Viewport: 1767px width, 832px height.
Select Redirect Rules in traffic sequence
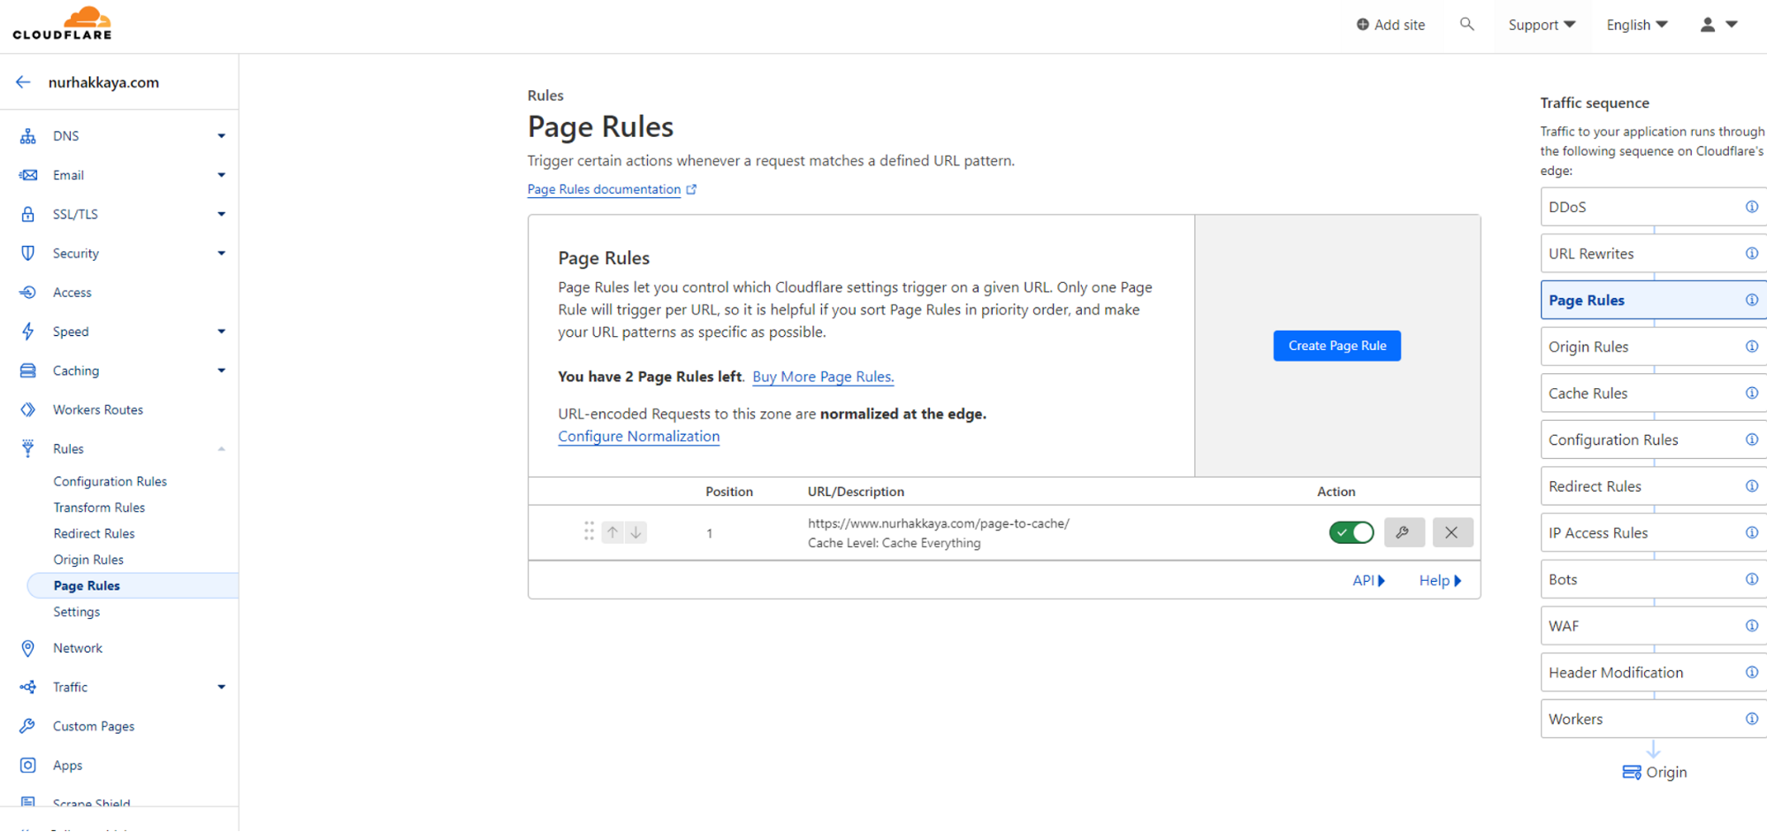click(1653, 486)
